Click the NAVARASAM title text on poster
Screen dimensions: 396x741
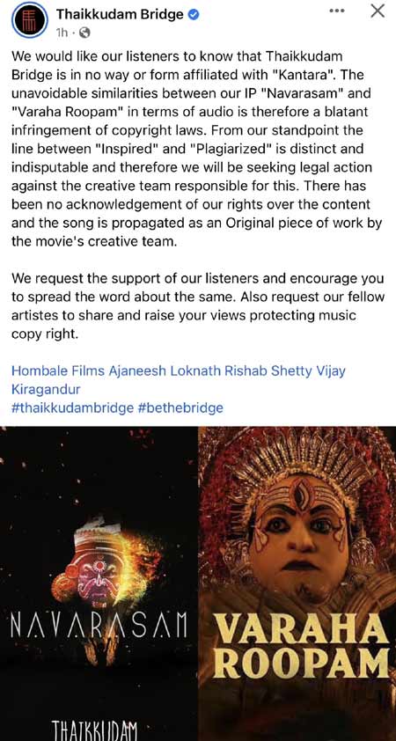99,625
